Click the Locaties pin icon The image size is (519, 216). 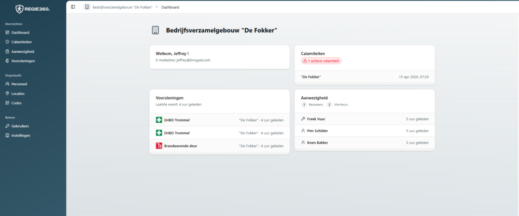click(x=7, y=94)
